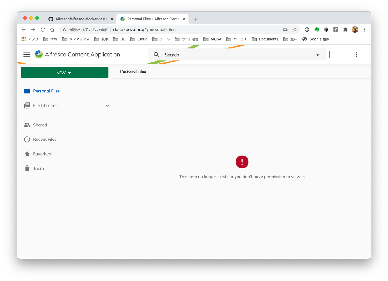The image size is (388, 281).
Task: Open the Chrome profile avatar
Action: tap(355, 29)
